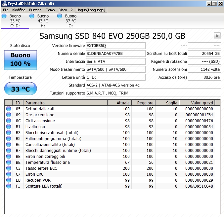Click the Attuale column header
The width and height of the screenshot is (224, 217).
click(x=119, y=103)
